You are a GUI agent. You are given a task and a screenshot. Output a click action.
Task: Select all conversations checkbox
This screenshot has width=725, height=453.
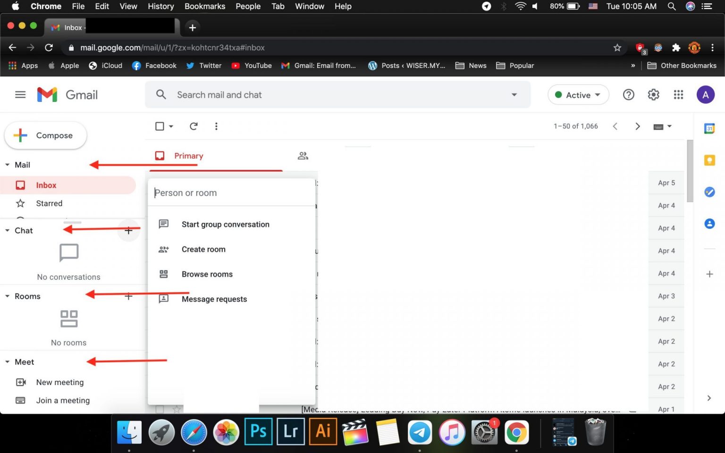coord(160,126)
